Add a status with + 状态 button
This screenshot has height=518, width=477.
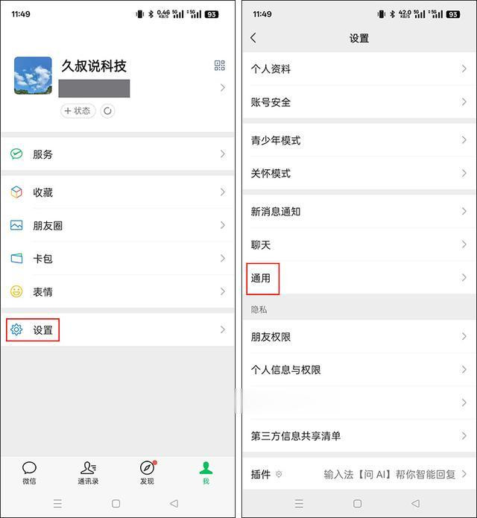coord(78,110)
